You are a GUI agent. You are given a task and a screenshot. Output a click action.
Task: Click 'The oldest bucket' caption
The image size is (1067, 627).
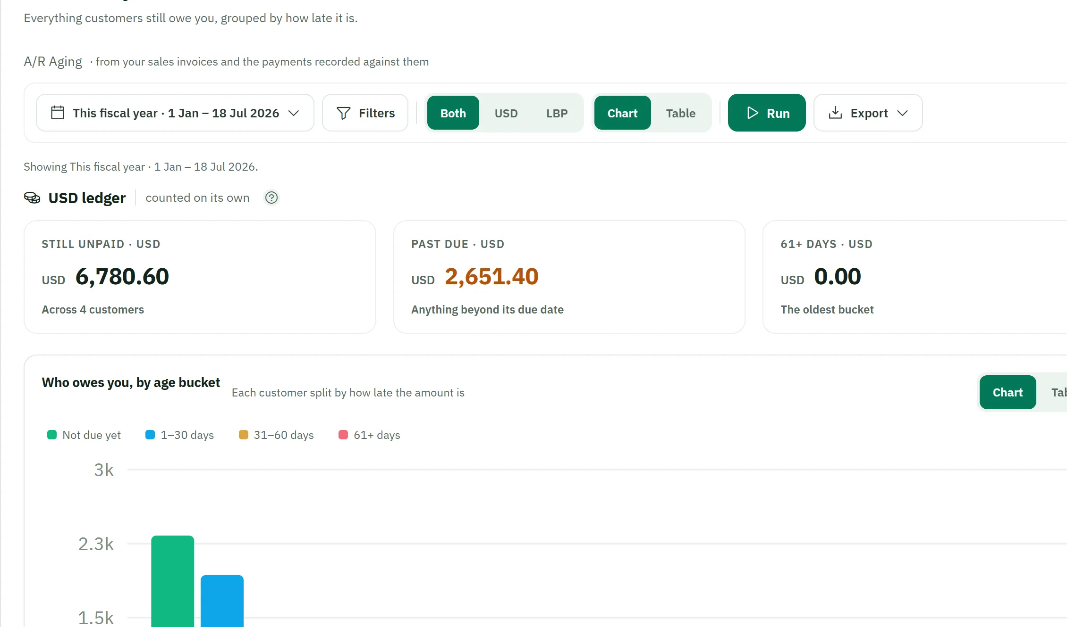(x=827, y=310)
